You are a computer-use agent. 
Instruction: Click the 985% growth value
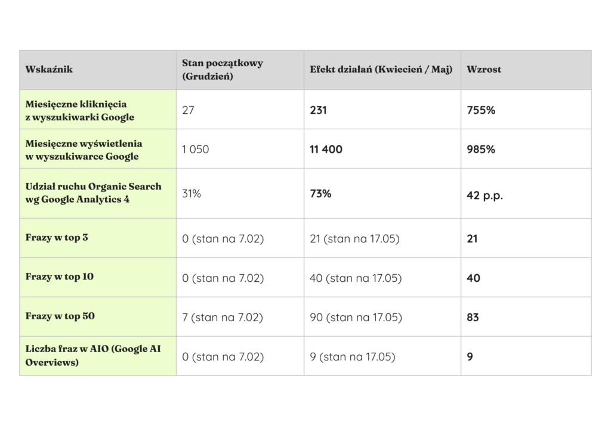[481, 150]
